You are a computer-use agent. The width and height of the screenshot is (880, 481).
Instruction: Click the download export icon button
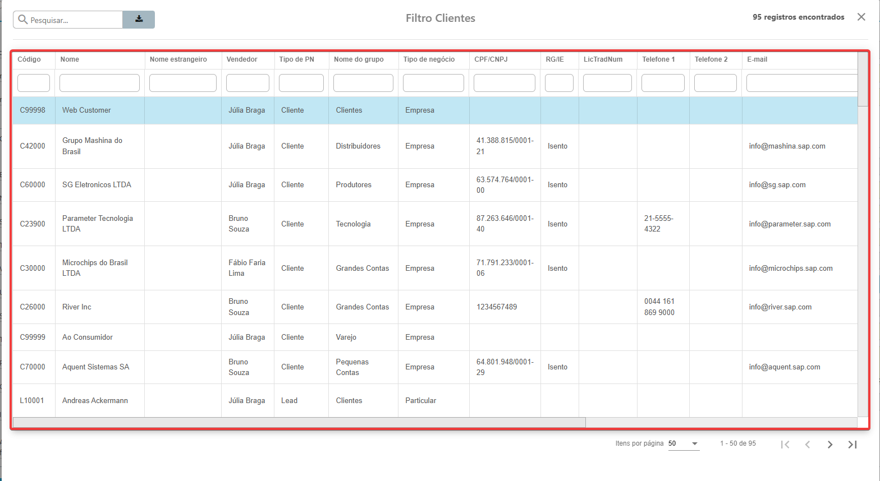click(139, 20)
